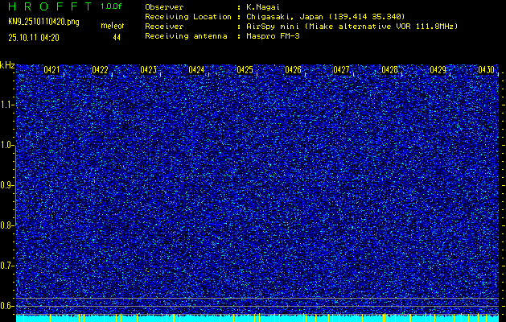Click the cyan signal bar at bottom
The image size is (506, 322).
(257, 318)
